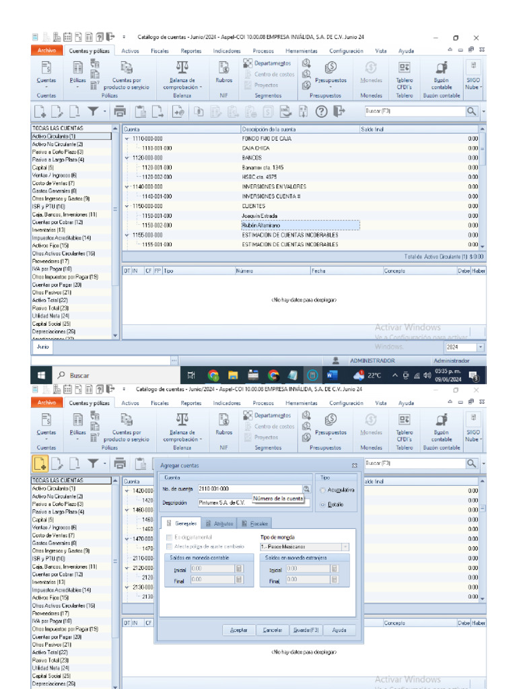
Task: Click the Saldo final column header above FONDO FIJO
Action: 419,129
